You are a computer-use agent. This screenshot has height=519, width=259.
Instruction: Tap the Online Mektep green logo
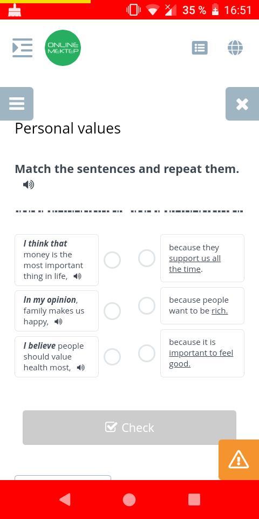[63, 48]
